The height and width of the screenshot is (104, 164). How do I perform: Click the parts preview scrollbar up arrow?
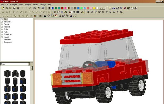31,67
